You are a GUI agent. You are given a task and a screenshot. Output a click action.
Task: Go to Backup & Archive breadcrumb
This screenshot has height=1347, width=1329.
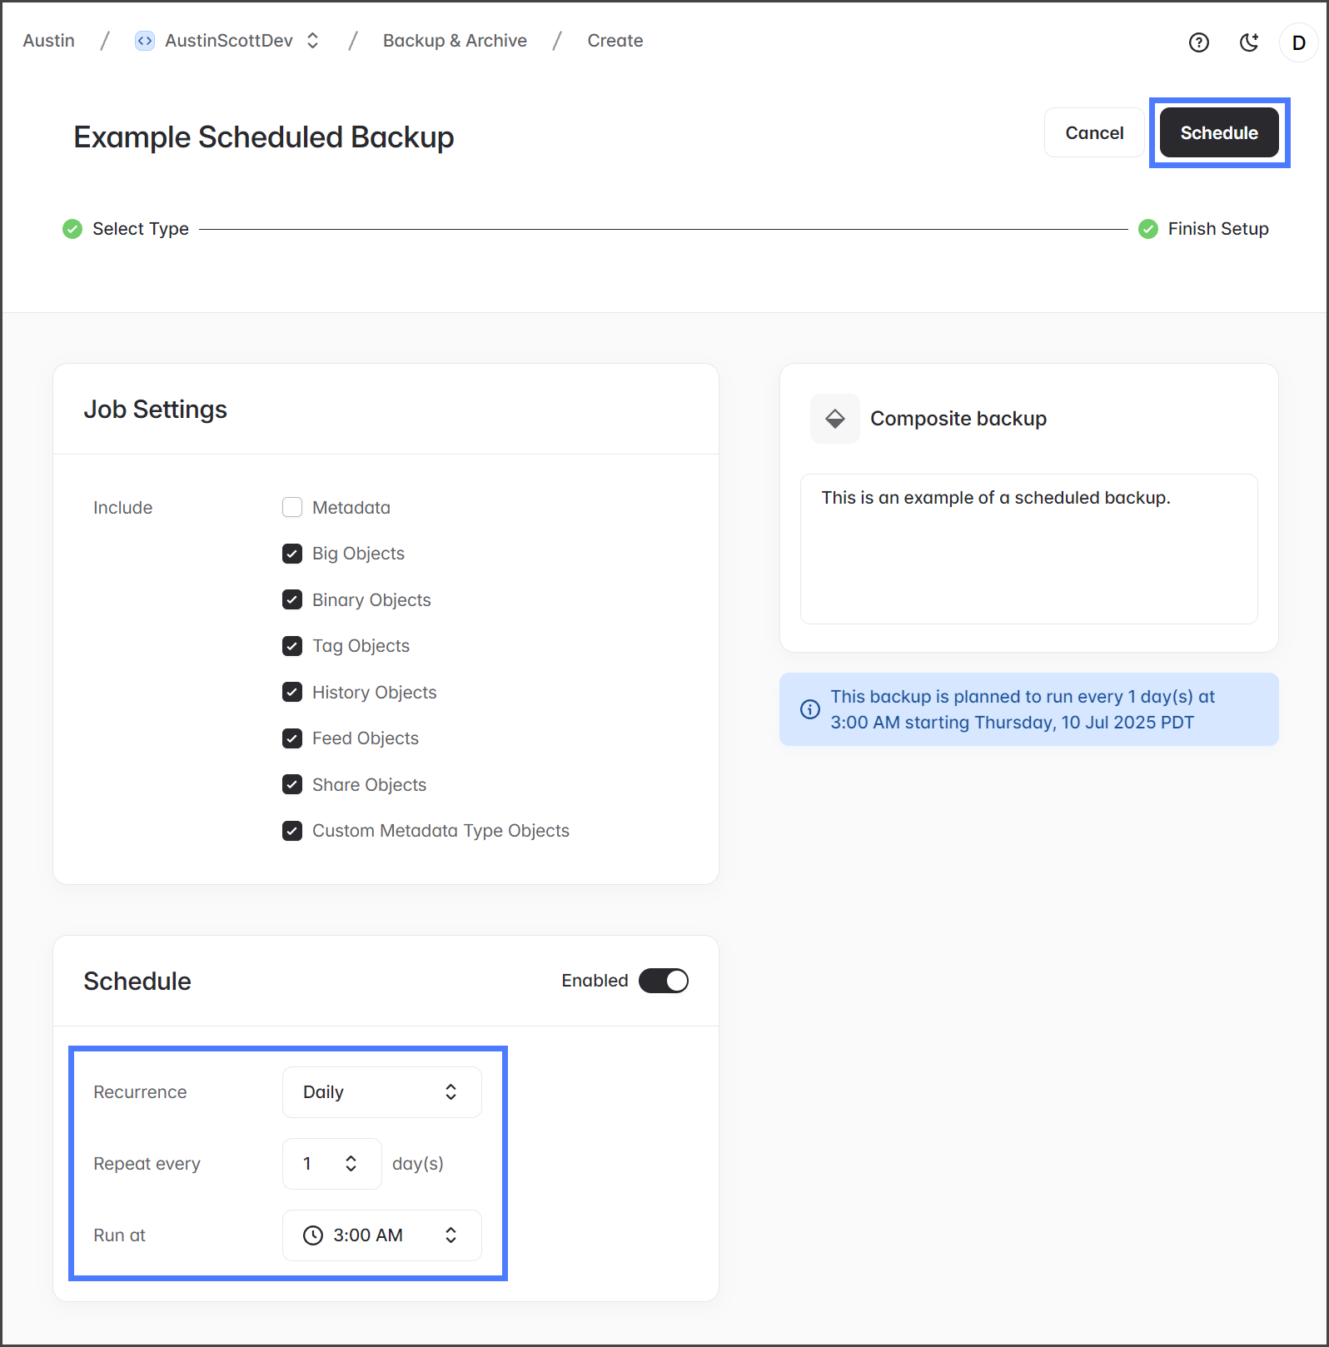click(455, 41)
